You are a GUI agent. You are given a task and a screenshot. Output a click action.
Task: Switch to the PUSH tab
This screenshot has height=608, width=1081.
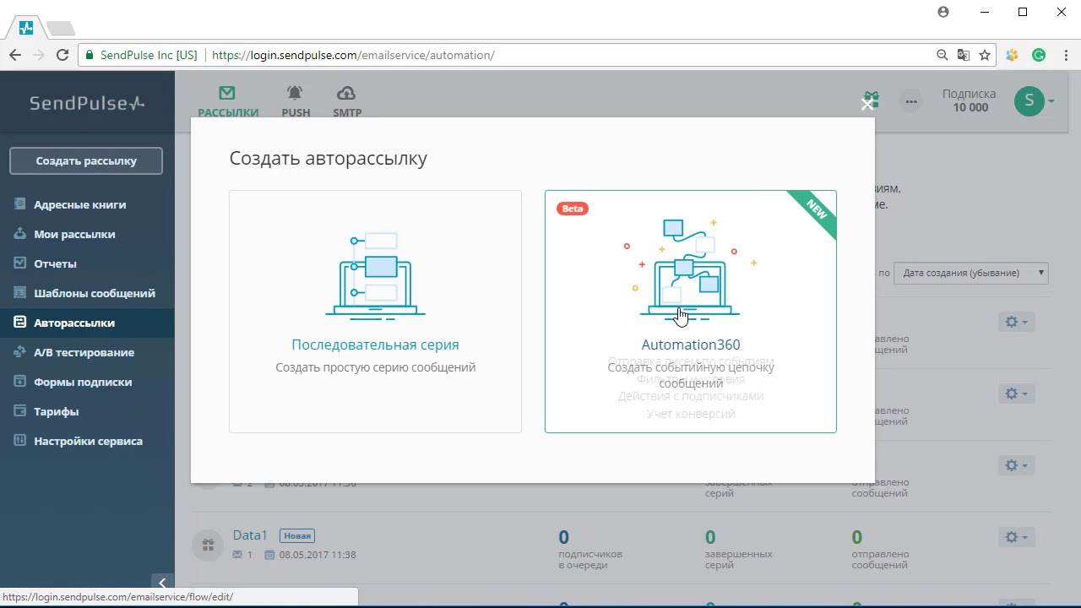click(296, 102)
